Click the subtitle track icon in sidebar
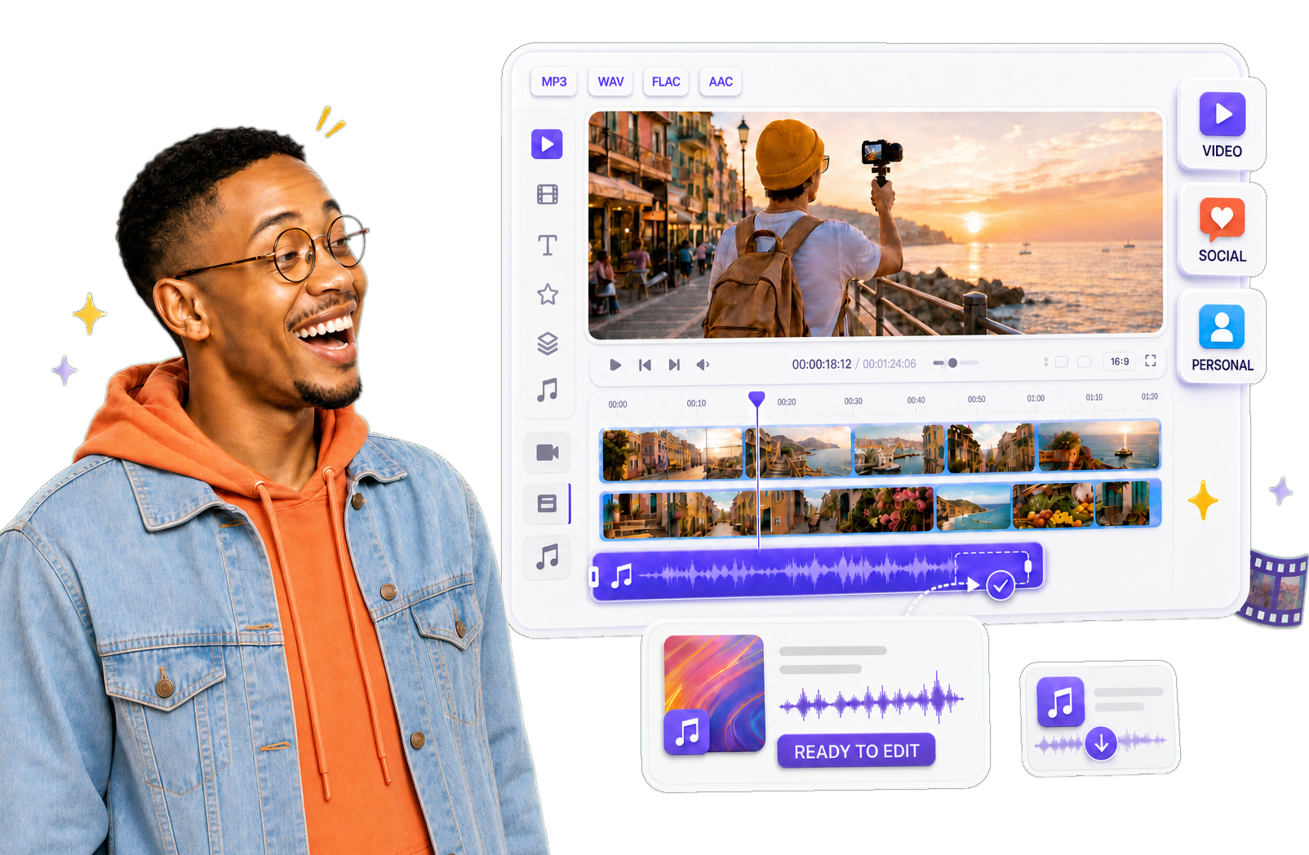 click(x=547, y=503)
